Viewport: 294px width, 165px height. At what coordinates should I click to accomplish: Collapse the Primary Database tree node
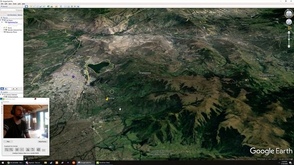[1, 94]
